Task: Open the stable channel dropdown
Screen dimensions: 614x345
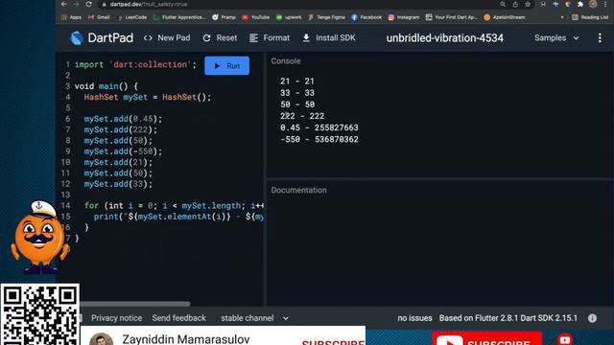Action: pyautogui.click(x=254, y=318)
